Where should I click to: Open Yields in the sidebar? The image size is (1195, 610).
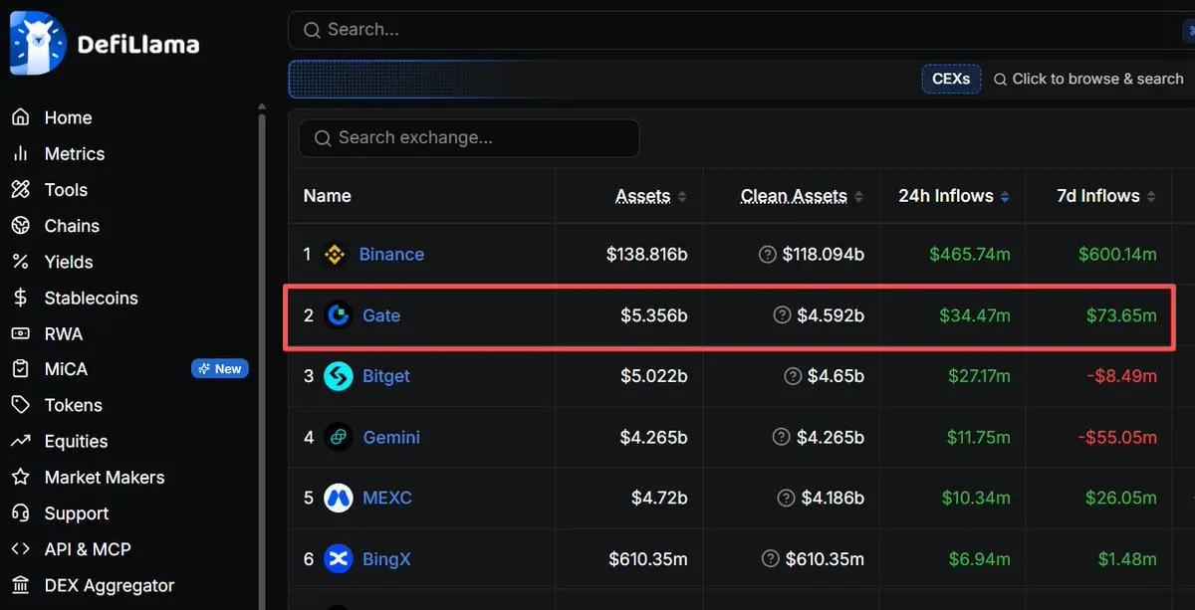pos(69,262)
